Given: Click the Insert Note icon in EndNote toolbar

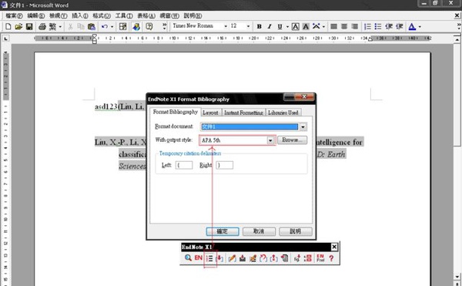Looking at the screenshot, I should pyautogui.click(x=243, y=258).
